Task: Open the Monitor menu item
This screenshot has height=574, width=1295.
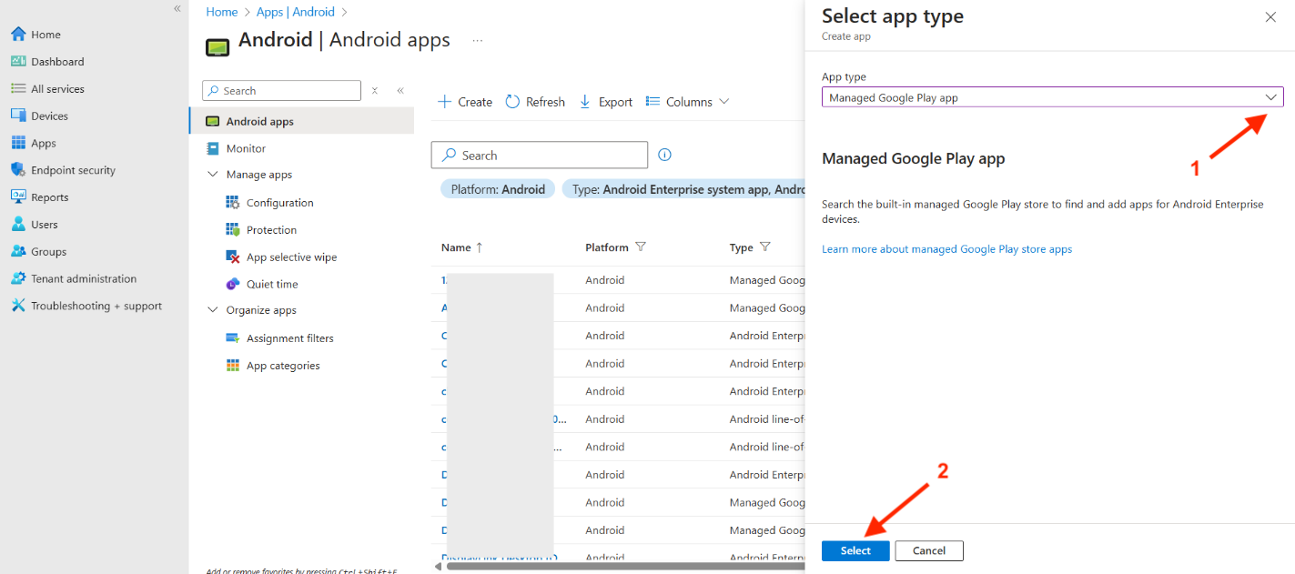Action: 246,148
